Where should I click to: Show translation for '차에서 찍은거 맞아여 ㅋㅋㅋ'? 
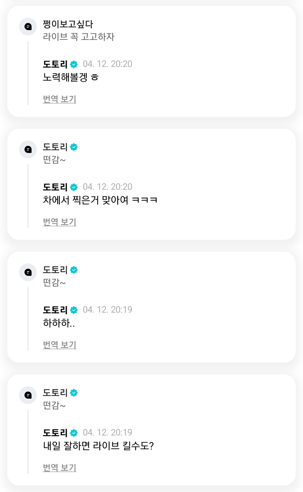coord(59,222)
